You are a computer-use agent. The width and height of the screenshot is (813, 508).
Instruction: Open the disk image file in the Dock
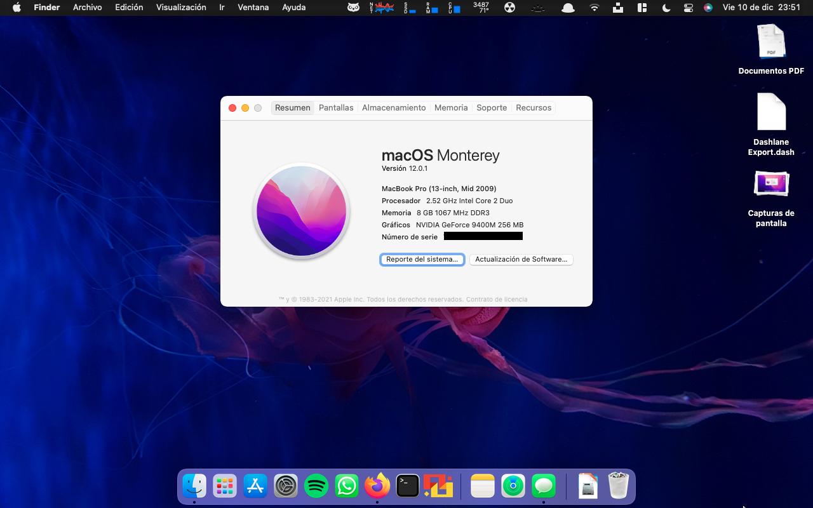tap(588, 486)
